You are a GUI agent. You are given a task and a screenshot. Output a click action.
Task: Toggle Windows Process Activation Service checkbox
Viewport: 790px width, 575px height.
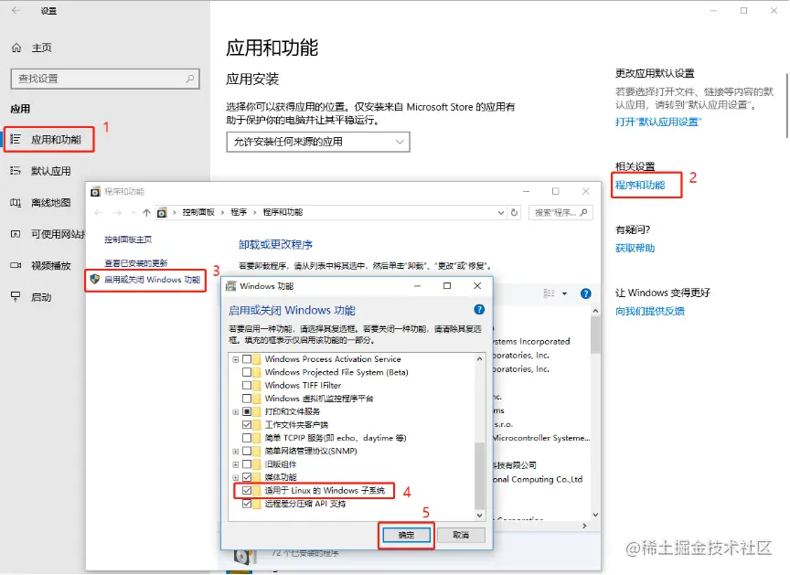247,359
